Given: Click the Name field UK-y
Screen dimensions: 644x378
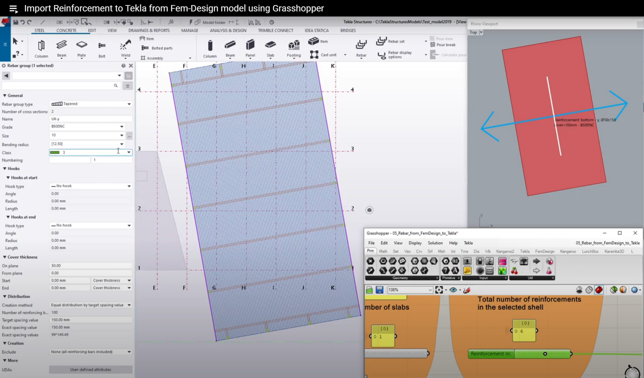Looking at the screenshot, I should (x=91, y=119).
